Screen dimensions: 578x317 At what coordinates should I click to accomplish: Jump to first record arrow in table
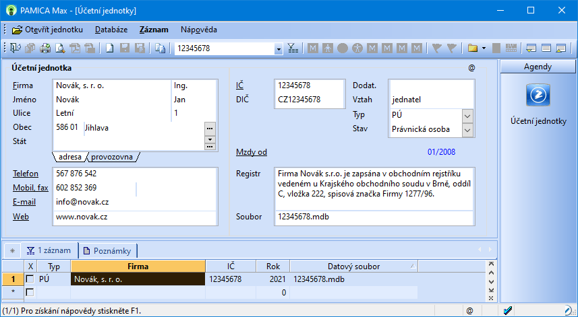(x=490, y=264)
